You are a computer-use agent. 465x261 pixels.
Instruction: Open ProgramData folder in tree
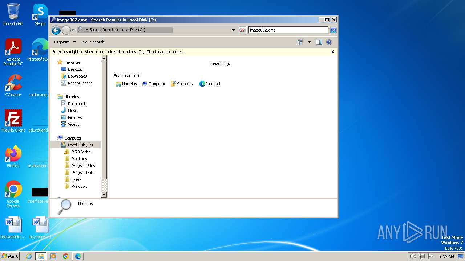(x=82, y=173)
